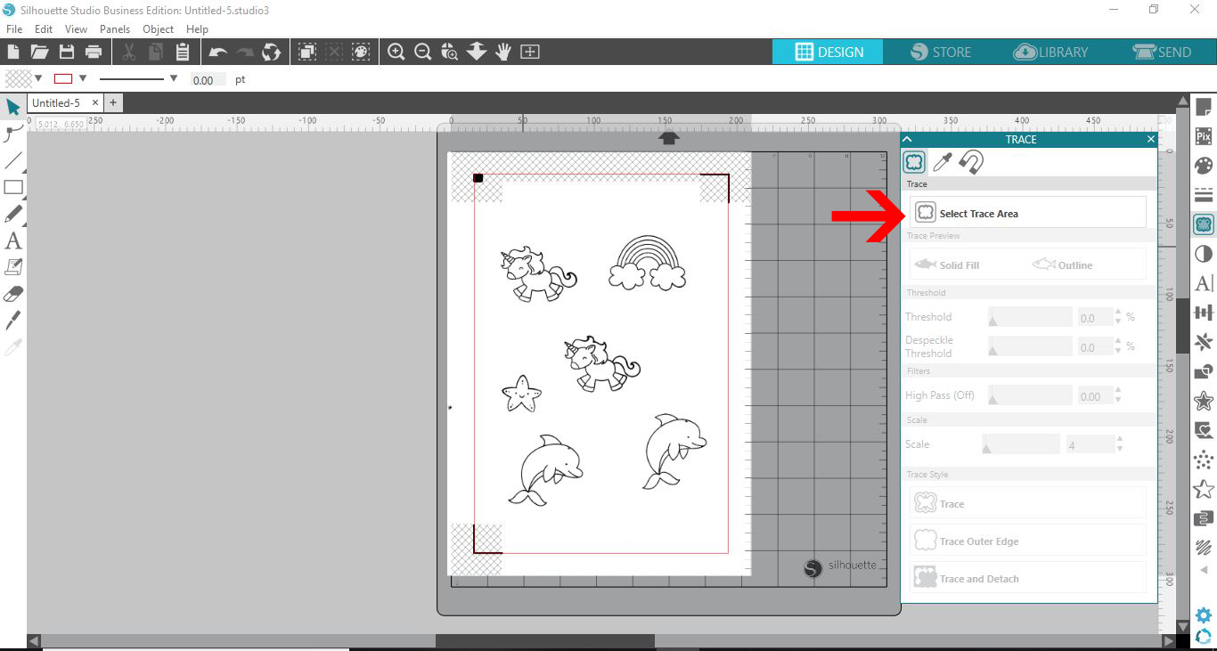Select the Eraser tool
Image resolution: width=1217 pixels, height=651 pixels.
click(x=13, y=294)
